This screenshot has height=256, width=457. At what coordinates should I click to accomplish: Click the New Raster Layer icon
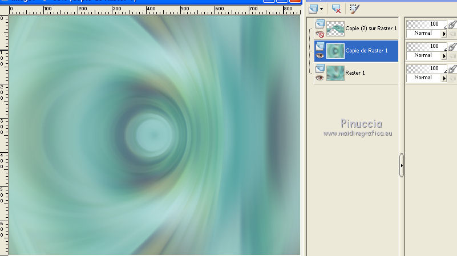tap(313, 9)
